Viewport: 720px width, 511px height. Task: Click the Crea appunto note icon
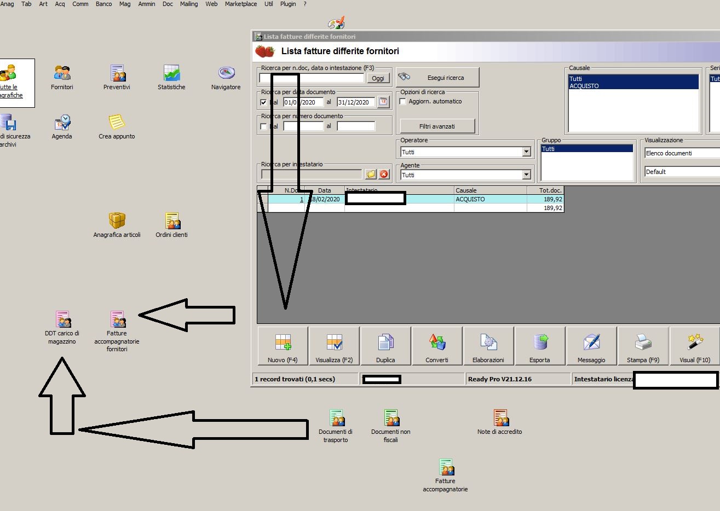click(117, 126)
